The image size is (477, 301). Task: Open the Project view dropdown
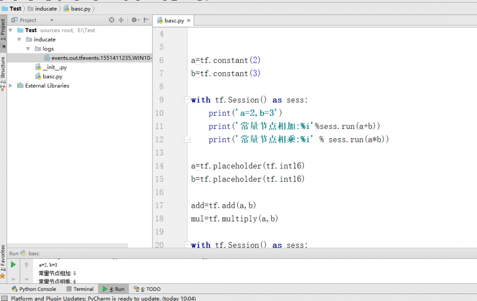pyautogui.click(x=52, y=20)
